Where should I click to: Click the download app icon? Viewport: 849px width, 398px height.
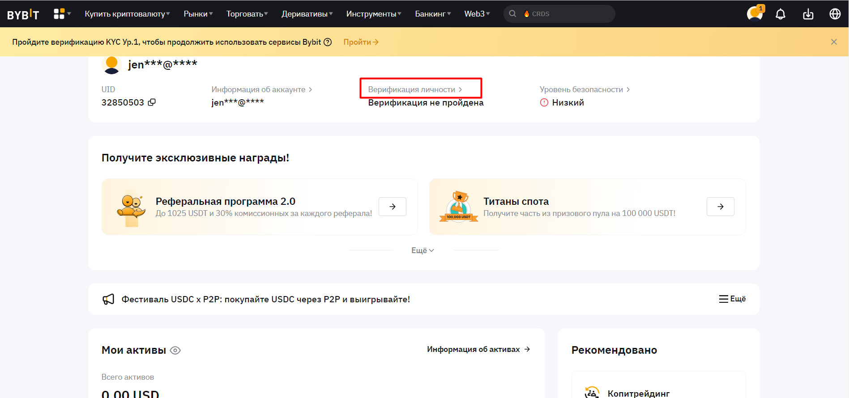click(x=808, y=14)
